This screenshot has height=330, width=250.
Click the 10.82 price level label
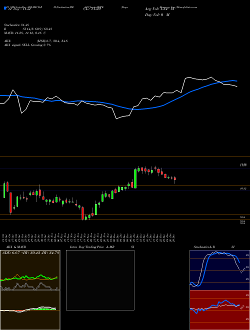[x=243, y=189]
